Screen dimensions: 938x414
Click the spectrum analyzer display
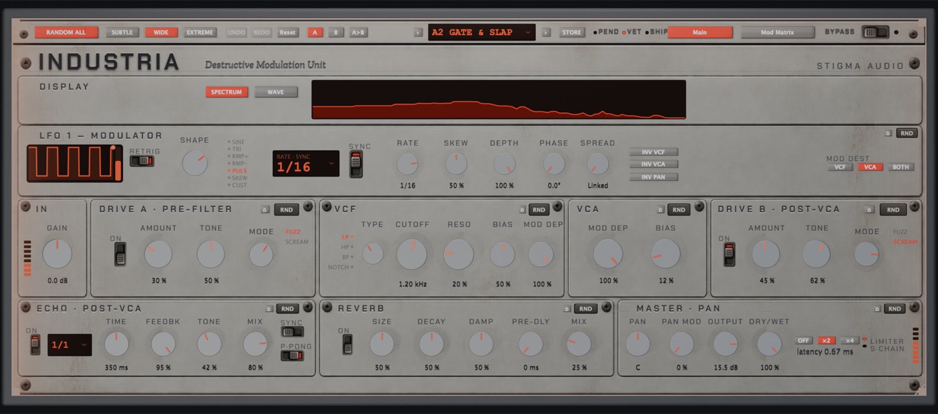(498, 100)
